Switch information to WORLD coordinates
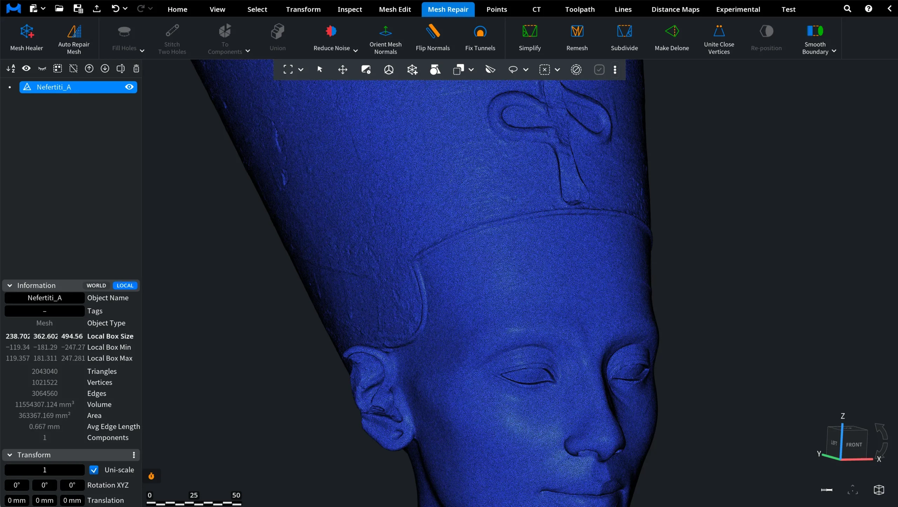Image resolution: width=898 pixels, height=507 pixels. 96,285
